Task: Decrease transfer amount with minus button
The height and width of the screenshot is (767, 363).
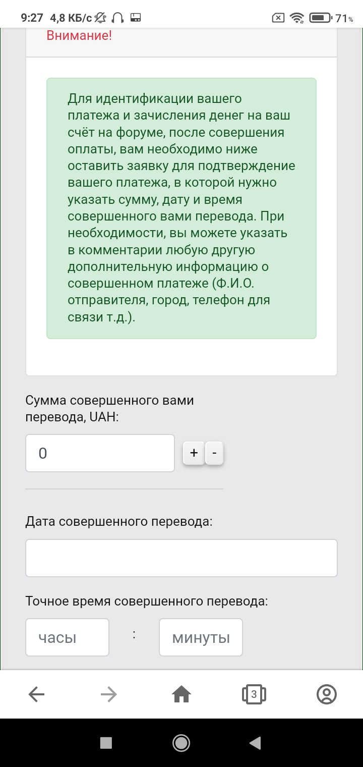Action: (x=214, y=453)
